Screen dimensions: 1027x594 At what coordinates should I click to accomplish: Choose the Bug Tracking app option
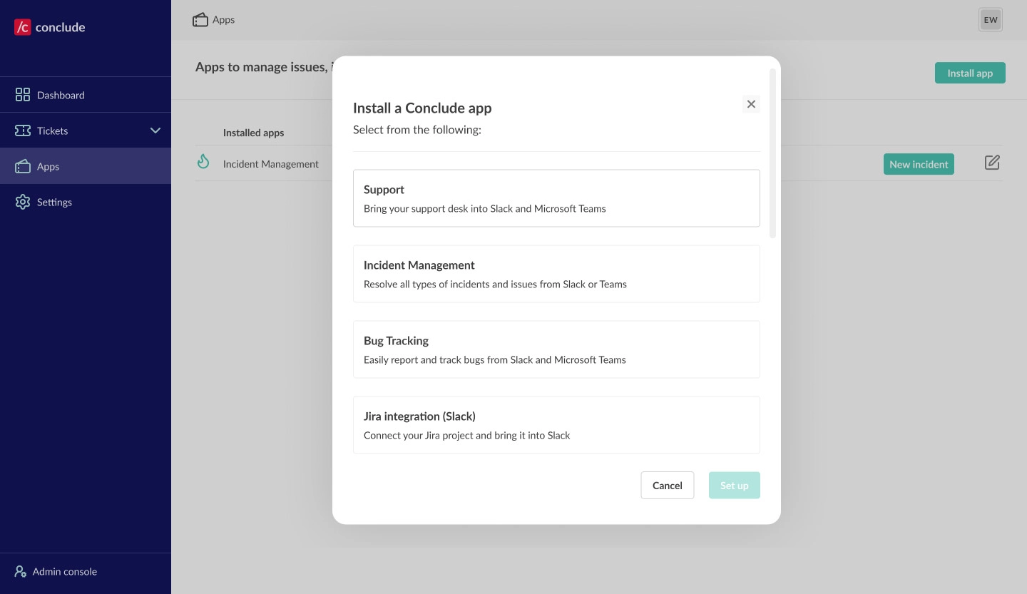pyautogui.click(x=556, y=349)
